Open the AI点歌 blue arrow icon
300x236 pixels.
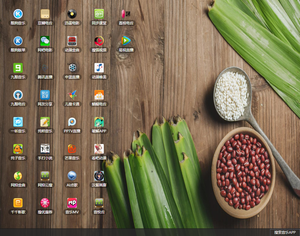pos(72,176)
